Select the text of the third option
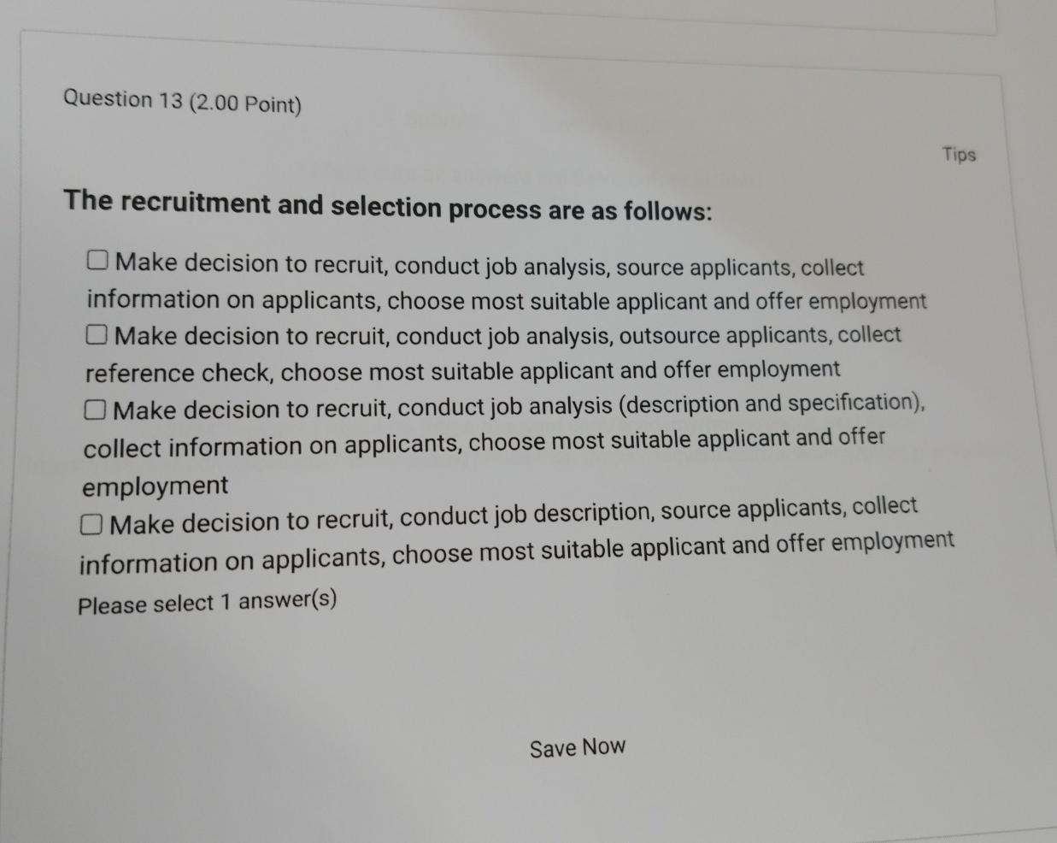 tap(513, 409)
